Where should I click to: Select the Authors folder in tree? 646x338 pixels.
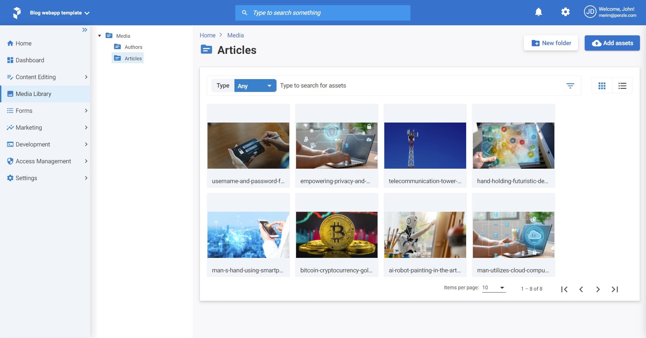tap(133, 47)
